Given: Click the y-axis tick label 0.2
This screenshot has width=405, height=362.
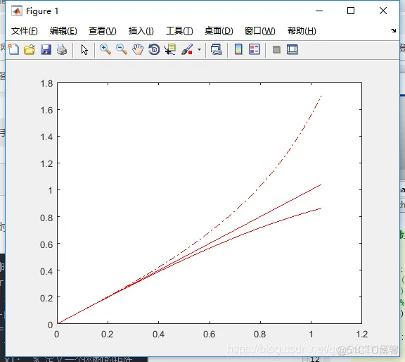Looking at the screenshot, I should point(46,298).
